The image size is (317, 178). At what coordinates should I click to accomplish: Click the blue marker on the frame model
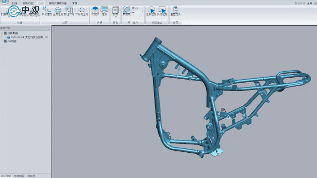(228, 117)
